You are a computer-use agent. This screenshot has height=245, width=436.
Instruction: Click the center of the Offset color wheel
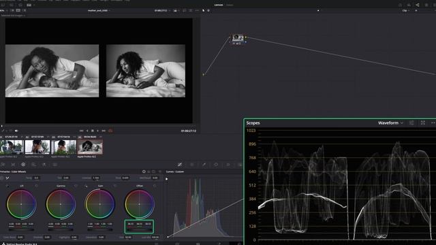(139, 204)
